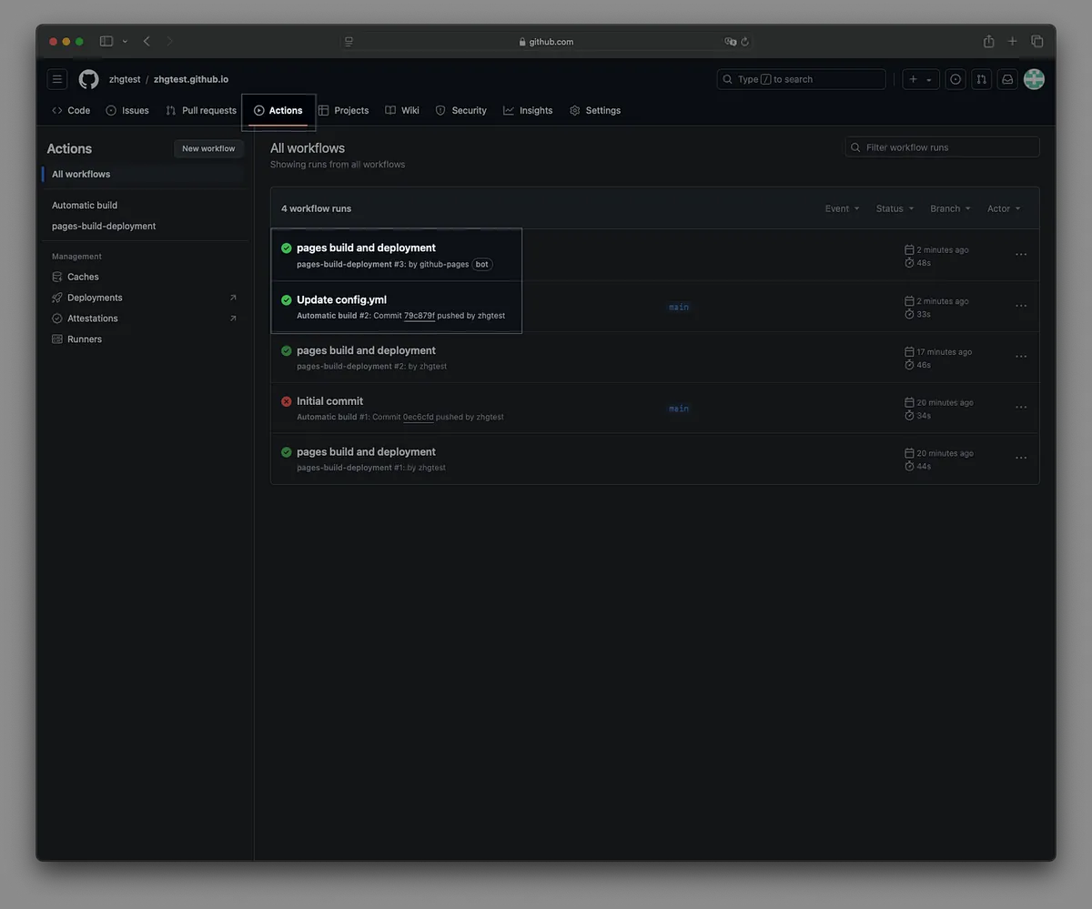Open the Update config.yml workflow run

pos(341,299)
